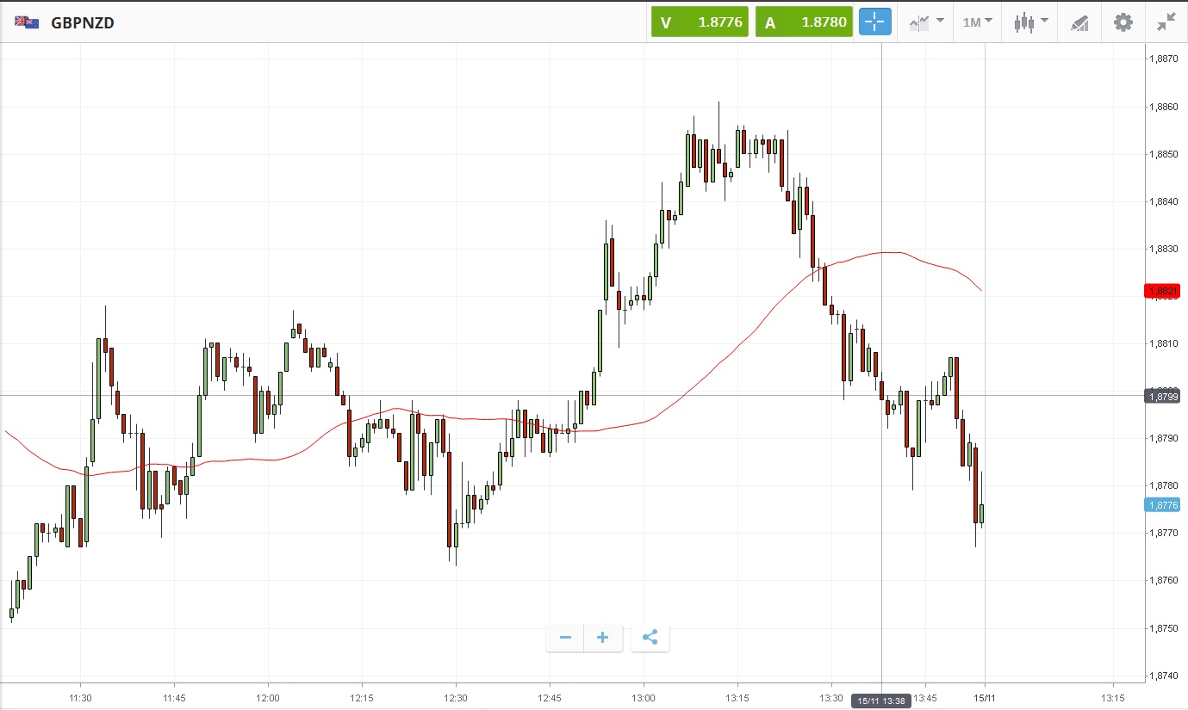Zoom out with the minus button
The image size is (1188, 710).
tap(565, 638)
